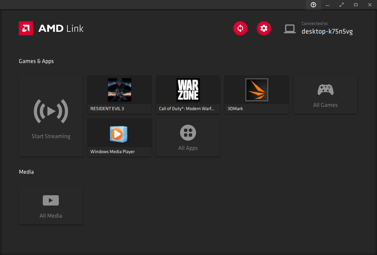The height and width of the screenshot is (255, 377).
Task: Click the All Media play icon
Action: (x=51, y=201)
